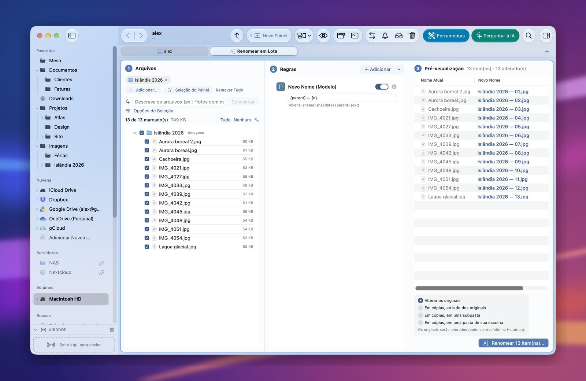Click the preview horizontal scrollbar
Image resolution: width=586 pixels, height=381 pixels.
tap(469, 288)
